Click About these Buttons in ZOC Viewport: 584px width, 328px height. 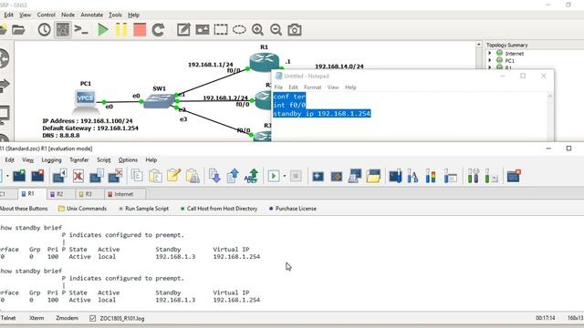tap(24, 209)
